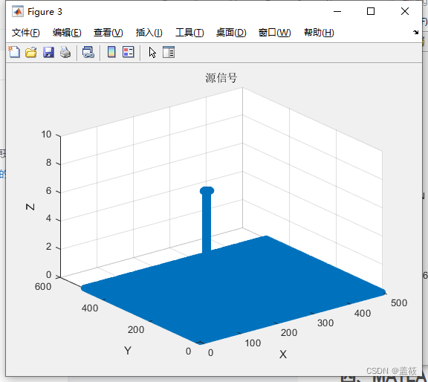Viewport: 428px width, 382px height.
Task: Select the X axis label
Action: coord(283,355)
